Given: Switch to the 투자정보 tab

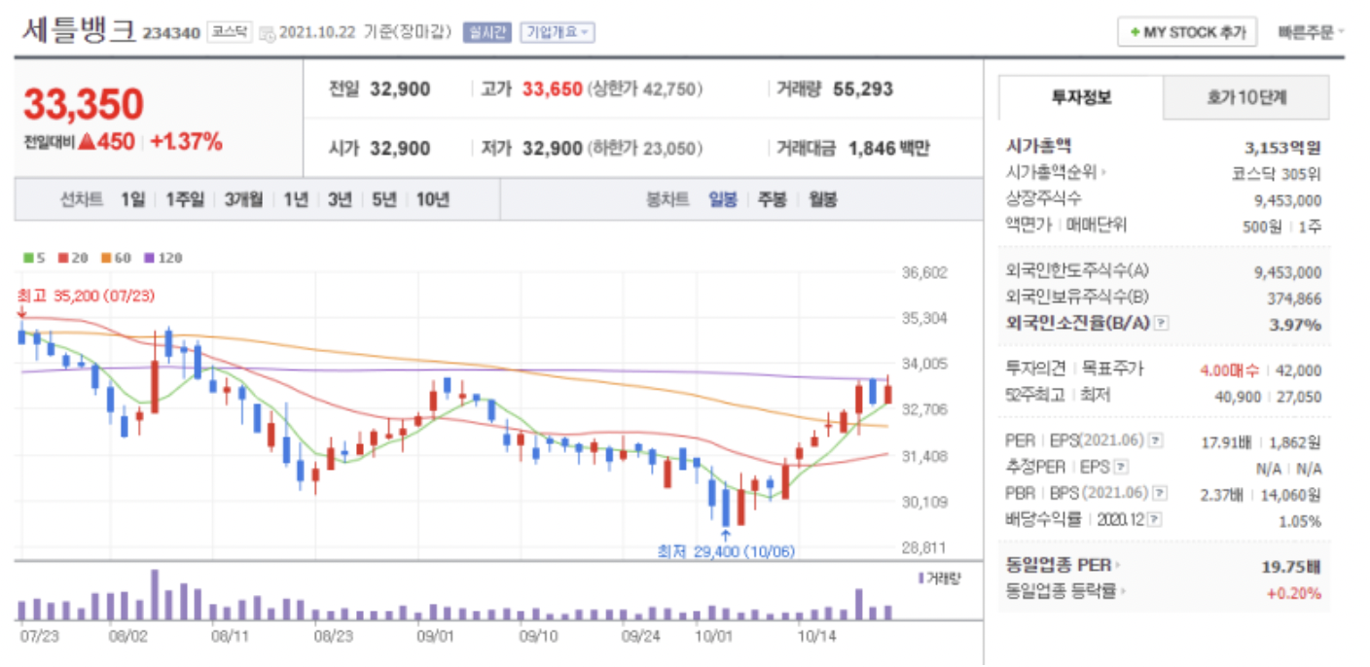Looking at the screenshot, I should (x=1081, y=97).
